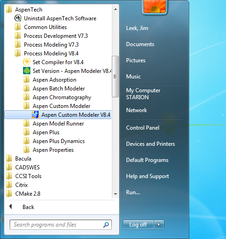Viewport: 226px width, 239px height.
Task: Open the Set Version Aspen Modeler icon
Action: [x=27, y=71]
